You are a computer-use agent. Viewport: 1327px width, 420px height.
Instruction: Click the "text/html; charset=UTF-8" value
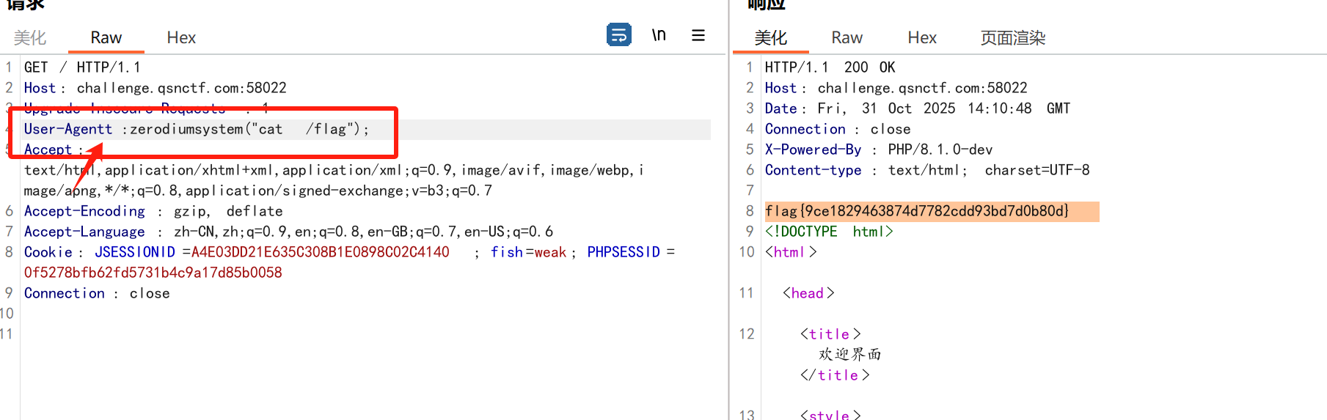(x=989, y=170)
